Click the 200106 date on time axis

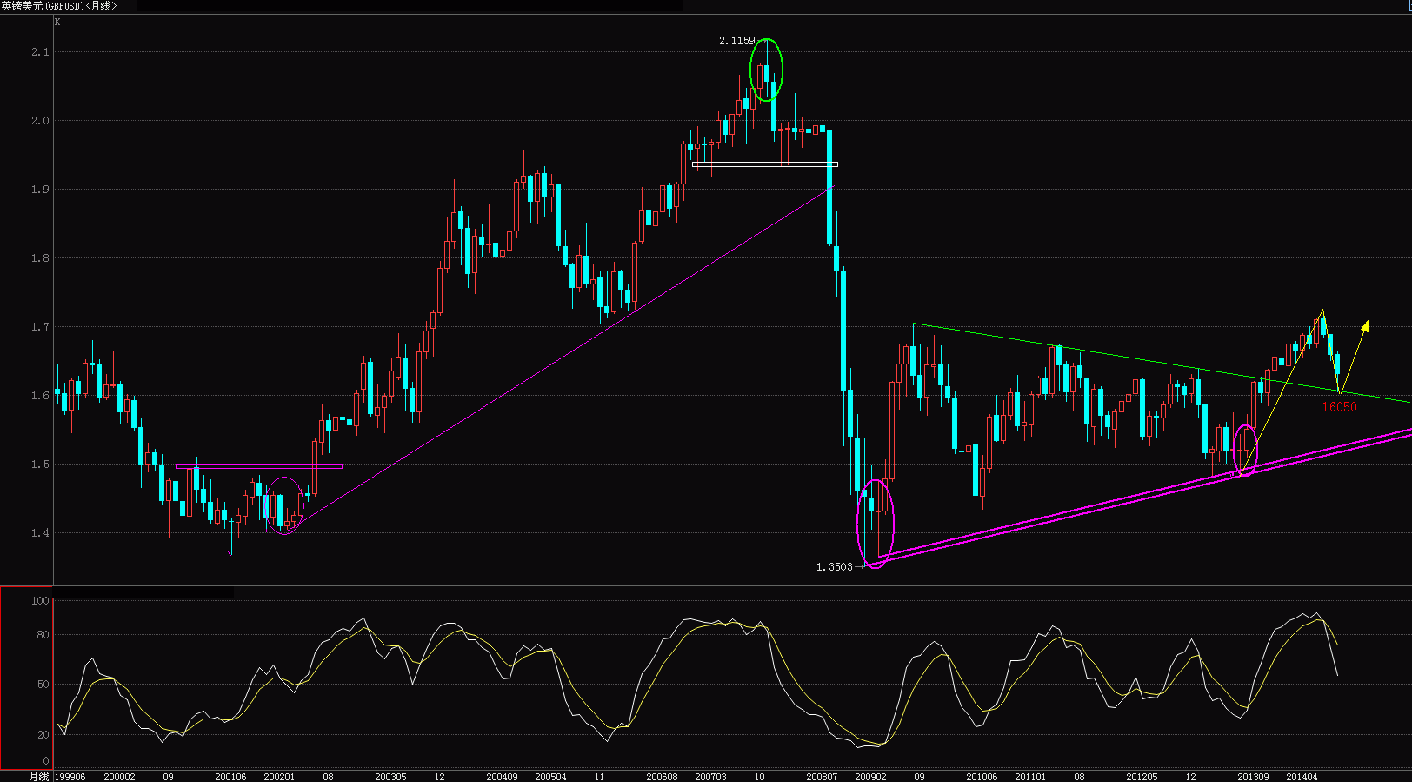(230, 777)
